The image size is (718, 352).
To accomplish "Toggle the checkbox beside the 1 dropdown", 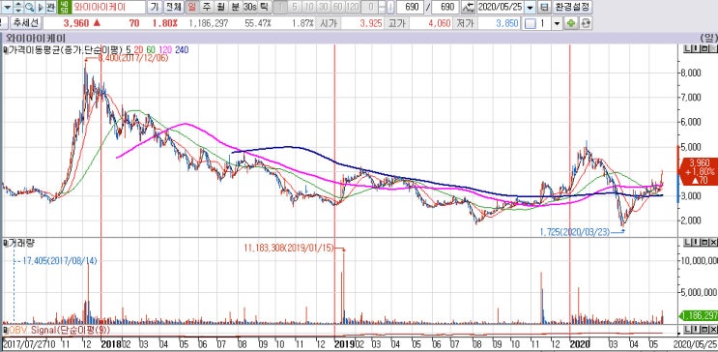I will 530,23.
